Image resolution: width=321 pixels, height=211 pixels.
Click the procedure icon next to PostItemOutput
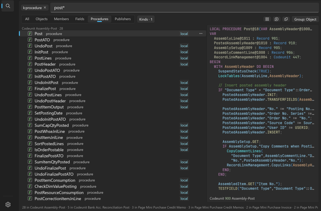click(x=30, y=107)
